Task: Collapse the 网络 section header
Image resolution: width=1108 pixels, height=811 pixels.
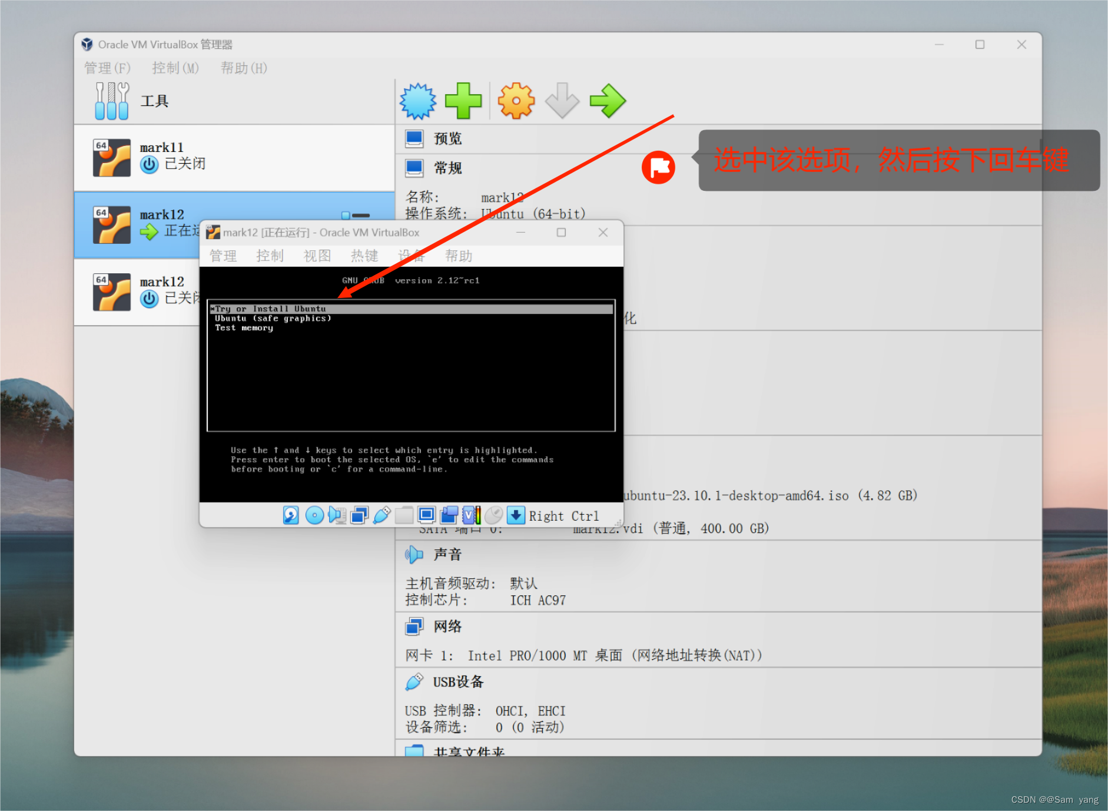Action: 447,626
